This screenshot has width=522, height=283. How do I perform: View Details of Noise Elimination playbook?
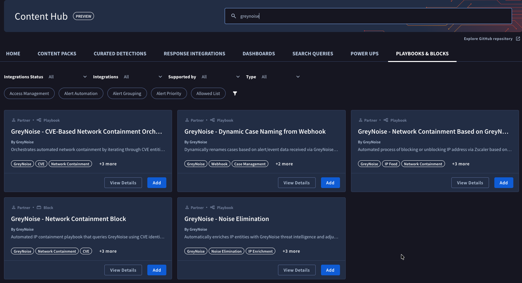(x=297, y=270)
